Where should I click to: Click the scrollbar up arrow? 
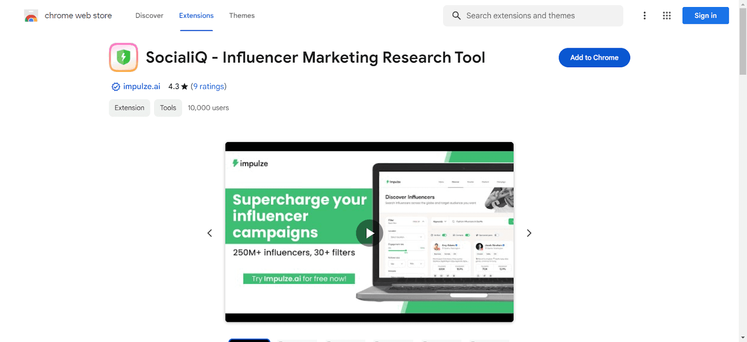743,4
